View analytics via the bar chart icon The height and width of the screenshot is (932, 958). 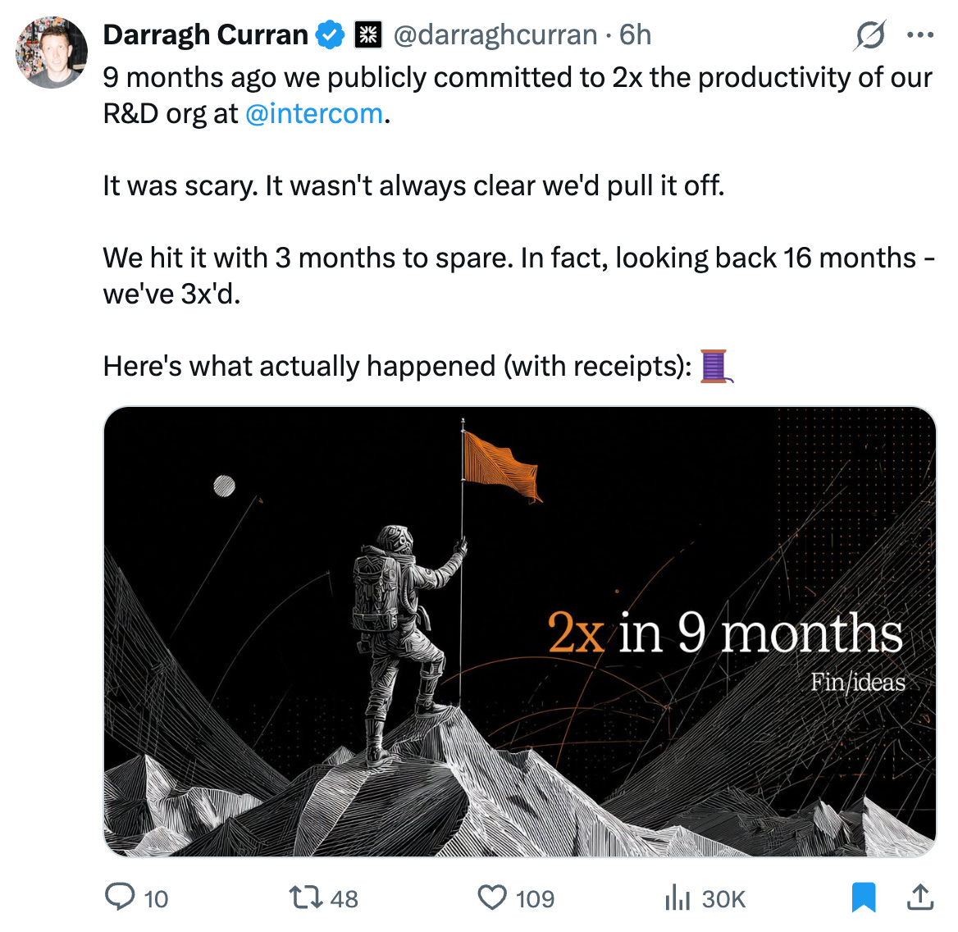tap(677, 898)
